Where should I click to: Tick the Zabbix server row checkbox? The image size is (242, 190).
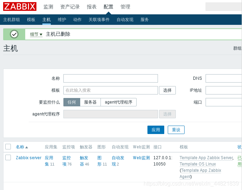click(x=8, y=157)
